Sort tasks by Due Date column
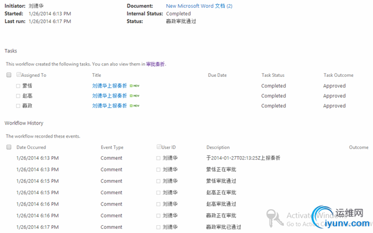373x233 pixels. pyautogui.click(x=217, y=75)
